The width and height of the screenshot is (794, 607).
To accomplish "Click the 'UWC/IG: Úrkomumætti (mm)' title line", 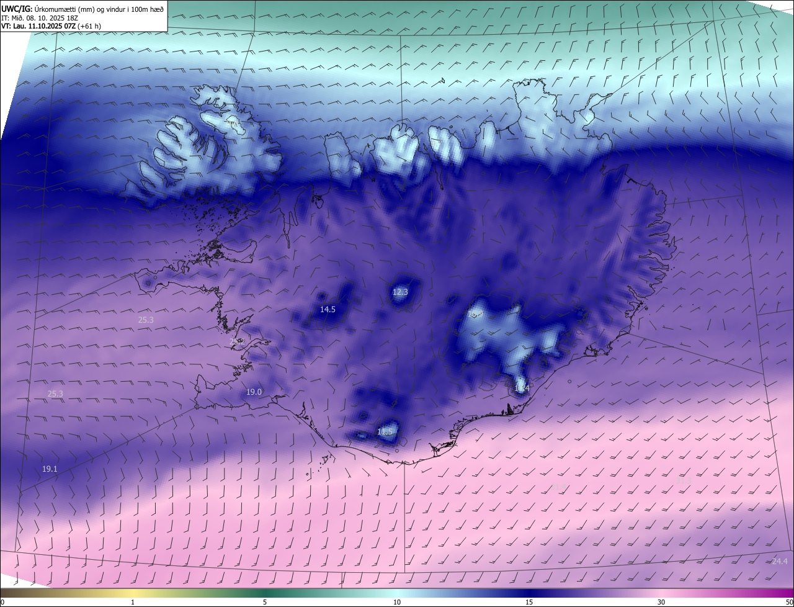I will coord(83,9).
